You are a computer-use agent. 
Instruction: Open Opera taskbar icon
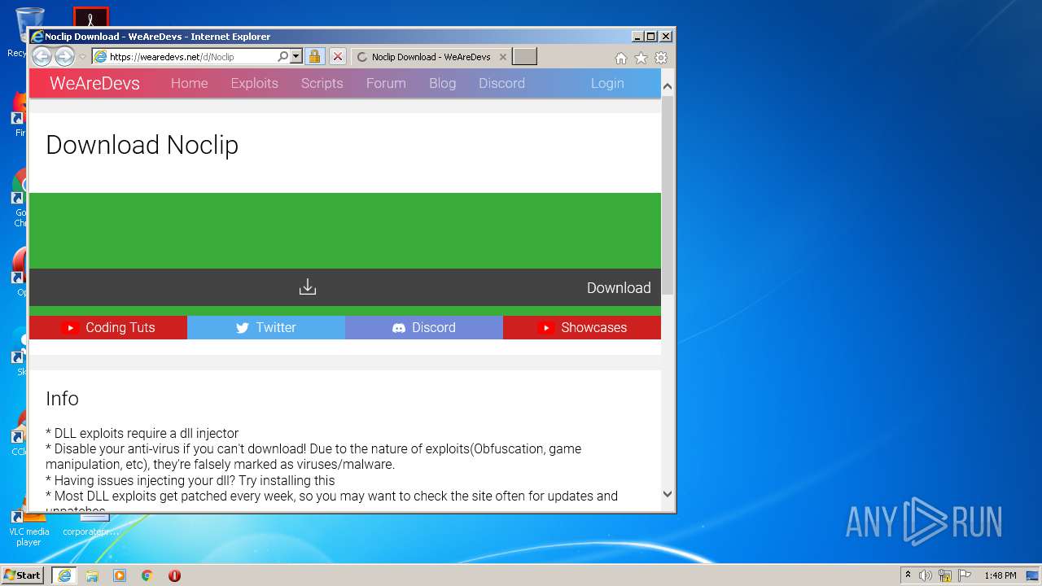pyautogui.click(x=174, y=575)
